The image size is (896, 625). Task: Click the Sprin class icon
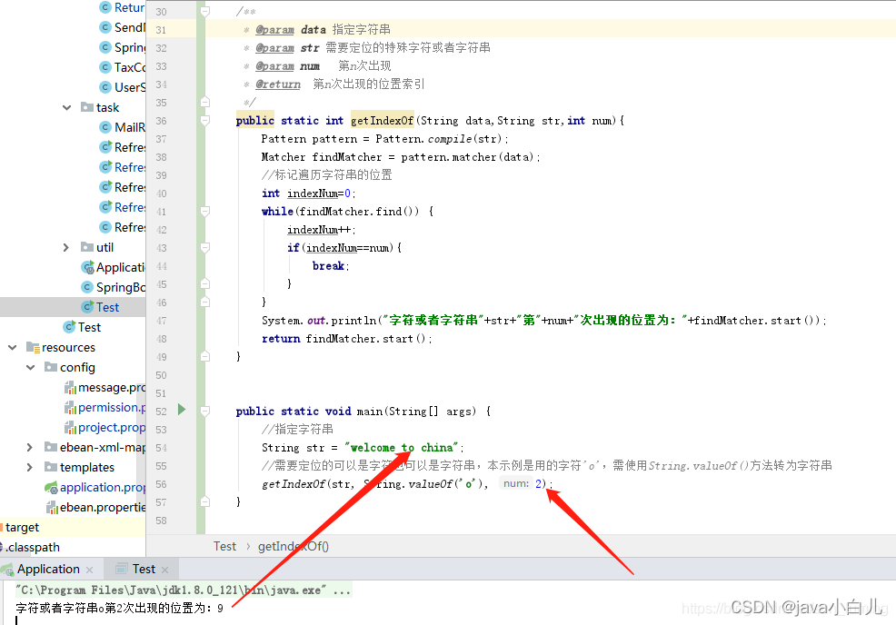pos(105,47)
